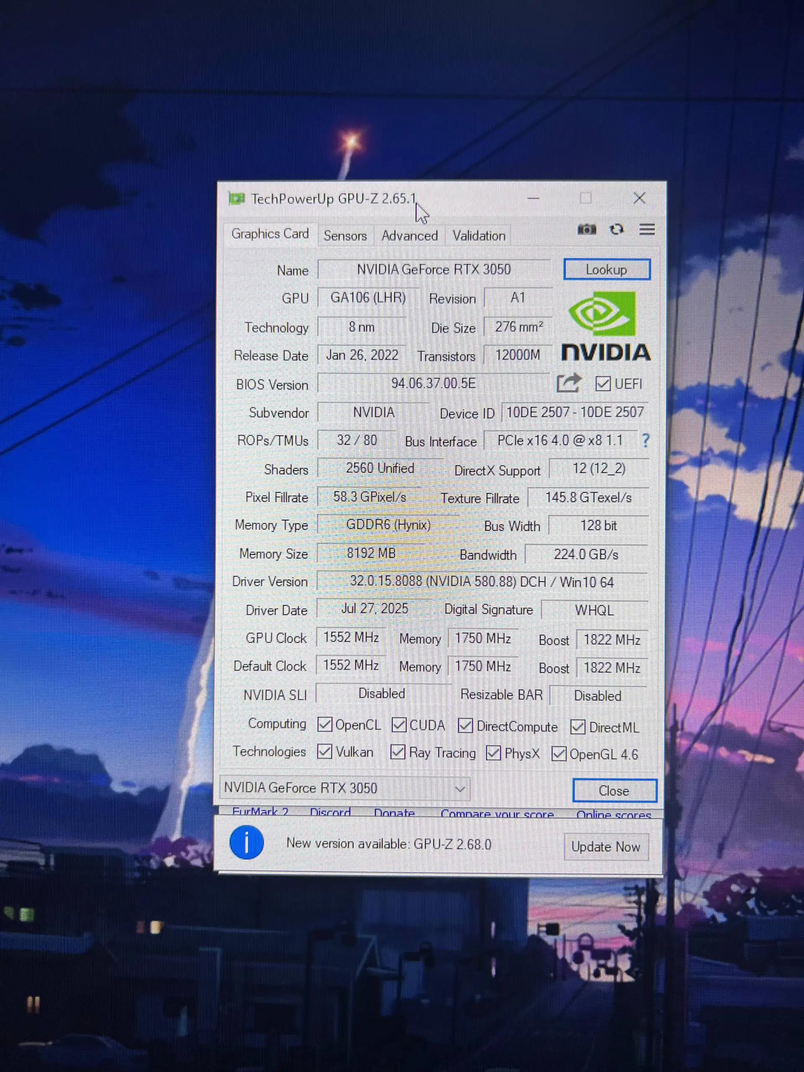Screen dimensions: 804x1072
Task: Click the Revision value A1
Action: pyautogui.click(x=518, y=298)
